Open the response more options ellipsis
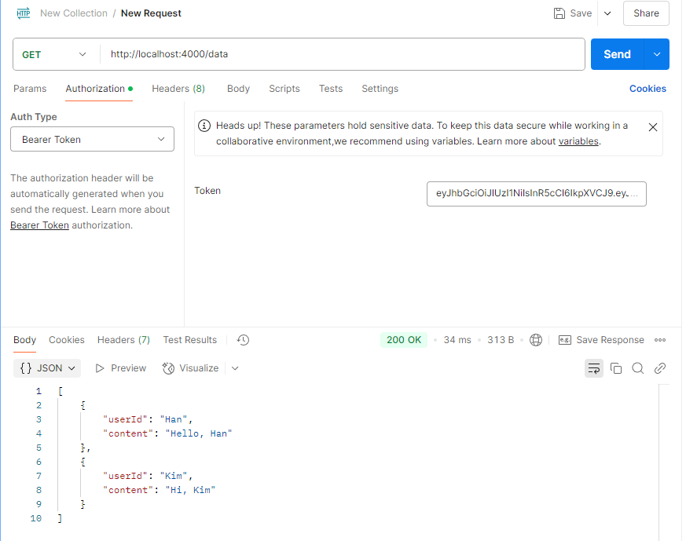 660,340
